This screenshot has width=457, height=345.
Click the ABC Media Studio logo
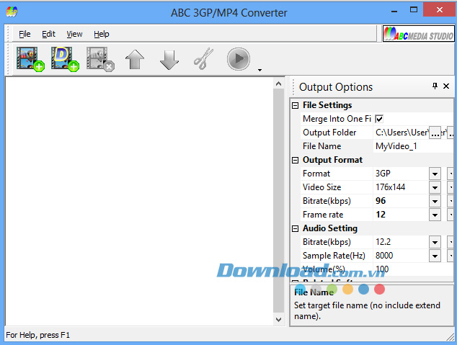tap(419, 34)
